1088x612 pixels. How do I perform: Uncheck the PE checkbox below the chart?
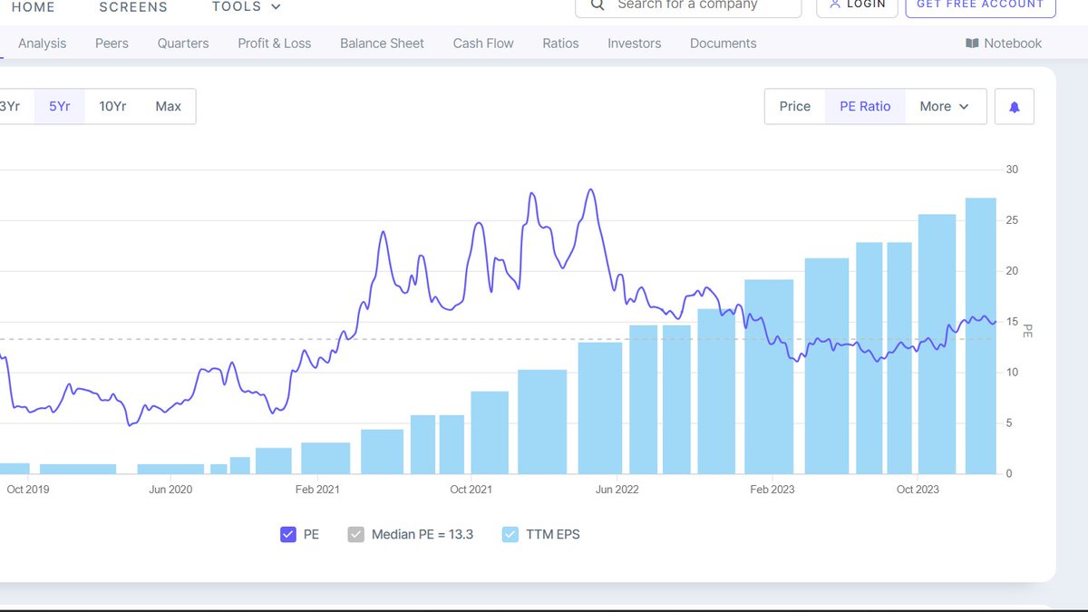(x=287, y=534)
